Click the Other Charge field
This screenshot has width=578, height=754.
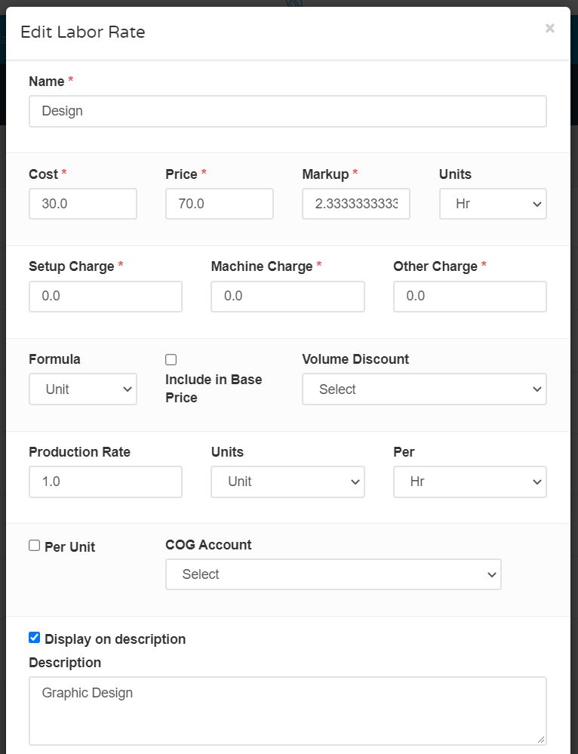(x=470, y=296)
